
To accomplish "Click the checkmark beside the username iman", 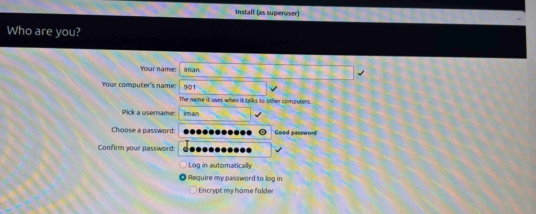I will tap(258, 114).
